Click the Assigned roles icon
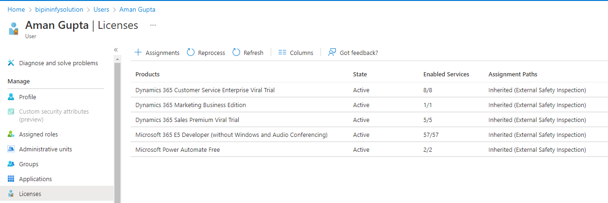Viewport: 608px width, 203px height. [x=11, y=134]
